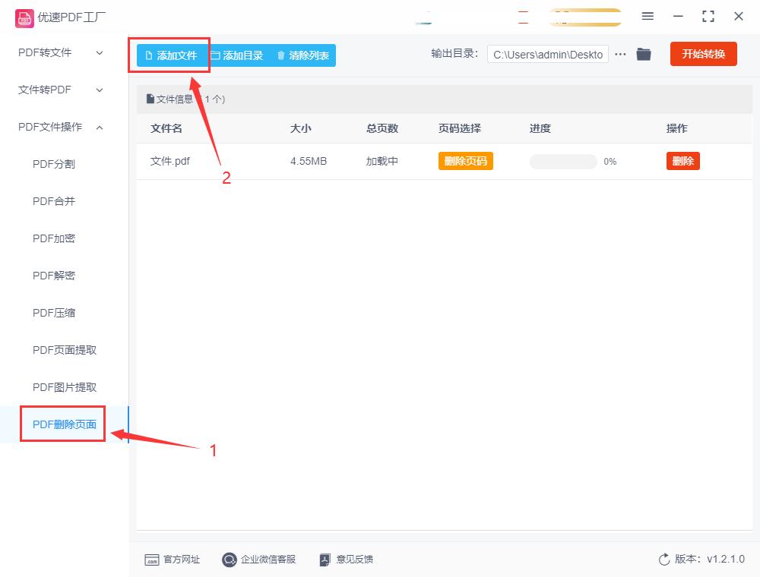The width and height of the screenshot is (760, 577).
Task: Click 删除页码 for 文件.pdf
Action: pyautogui.click(x=465, y=161)
